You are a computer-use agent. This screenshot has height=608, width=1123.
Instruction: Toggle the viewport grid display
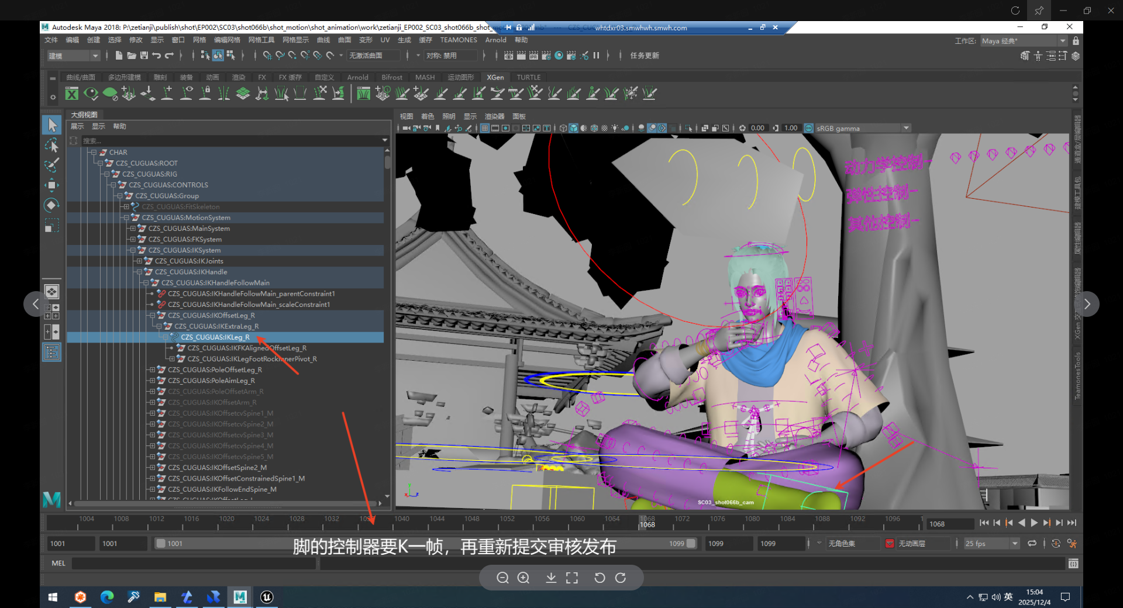(x=485, y=128)
